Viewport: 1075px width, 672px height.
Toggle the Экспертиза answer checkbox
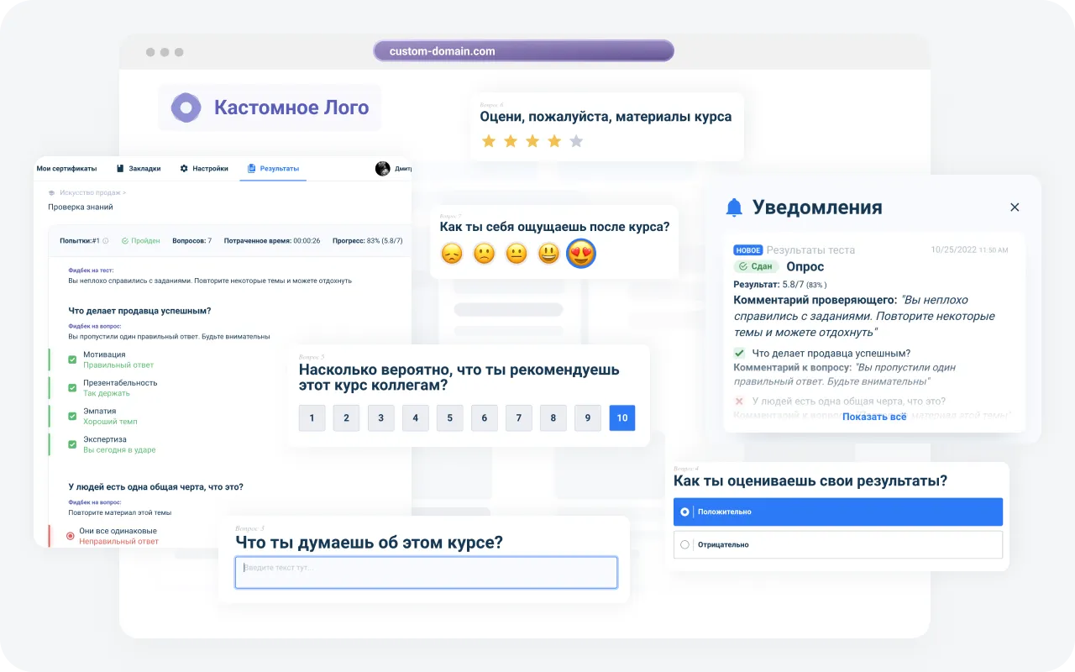click(x=72, y=444)
